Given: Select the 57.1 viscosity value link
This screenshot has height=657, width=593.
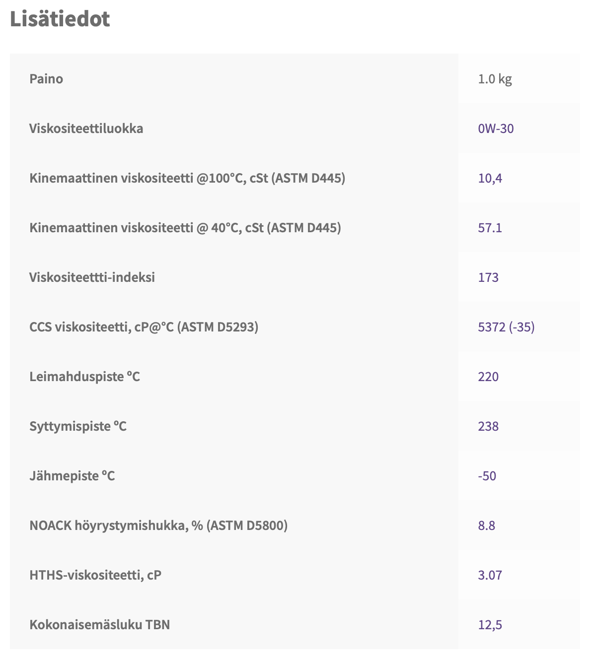Looking at the screenshot, I should click(490, 228).
